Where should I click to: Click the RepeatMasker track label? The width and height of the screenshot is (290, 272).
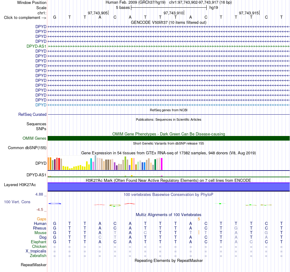coord(34,265)
